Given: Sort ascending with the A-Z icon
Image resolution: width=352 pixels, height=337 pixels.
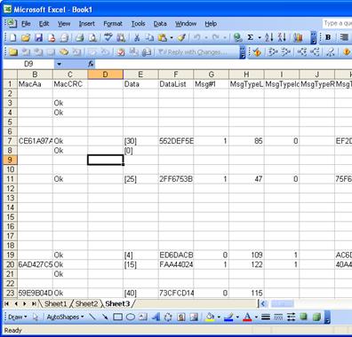Looking at the screenshot, I should [x=268, y=37].
